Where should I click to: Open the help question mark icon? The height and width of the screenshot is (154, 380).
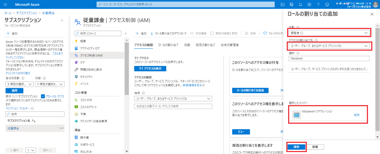318,4
